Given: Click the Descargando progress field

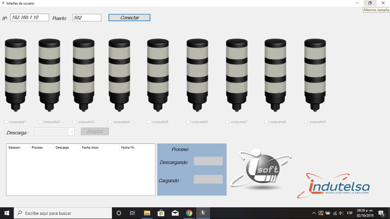Looking at the screenshot, I should tap(208, 161).
